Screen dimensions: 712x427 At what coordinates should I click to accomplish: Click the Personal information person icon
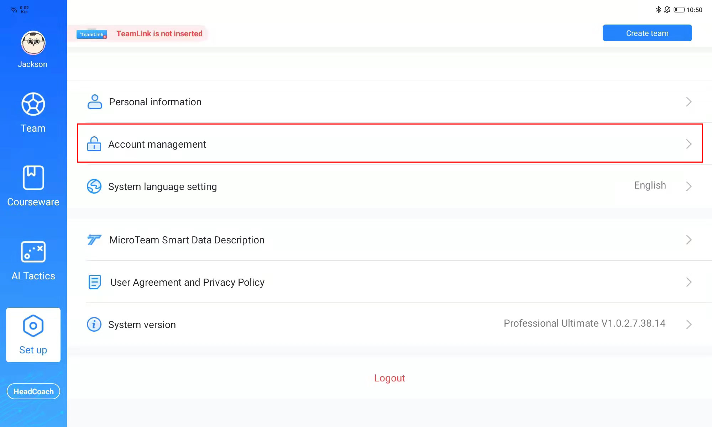pyautogui.click(x=95, y=102)
